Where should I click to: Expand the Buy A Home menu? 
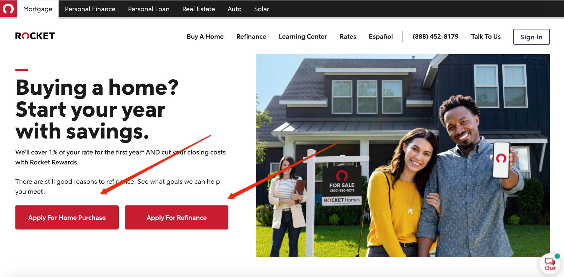pos(205,37)
